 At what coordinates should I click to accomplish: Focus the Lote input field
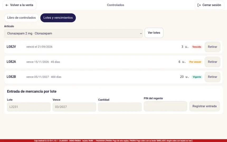tap(29, 107)
